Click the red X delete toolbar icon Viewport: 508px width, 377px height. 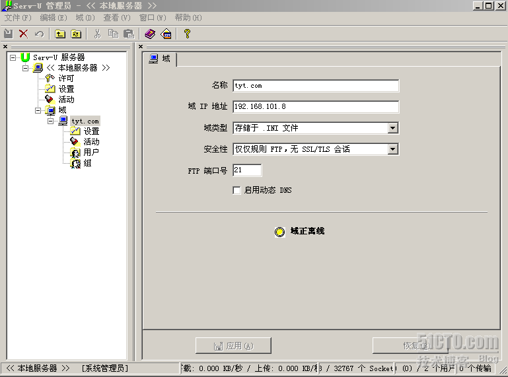(x=23, y=34)
